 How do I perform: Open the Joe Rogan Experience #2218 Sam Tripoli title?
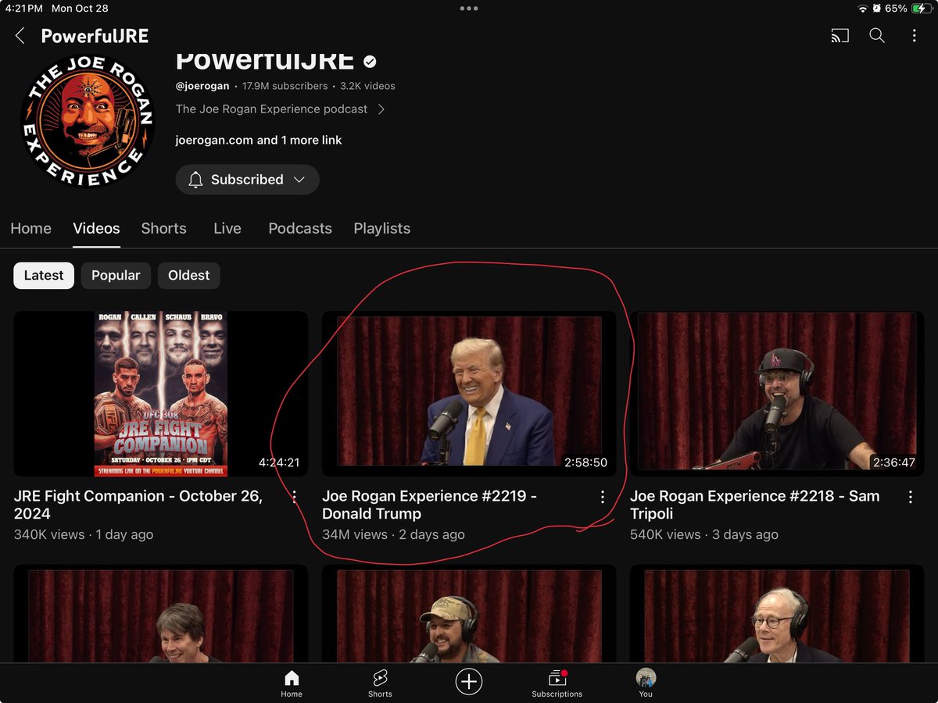[x=754, y=505]
